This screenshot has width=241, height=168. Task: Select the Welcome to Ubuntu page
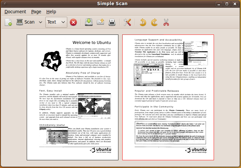(72, 97)
